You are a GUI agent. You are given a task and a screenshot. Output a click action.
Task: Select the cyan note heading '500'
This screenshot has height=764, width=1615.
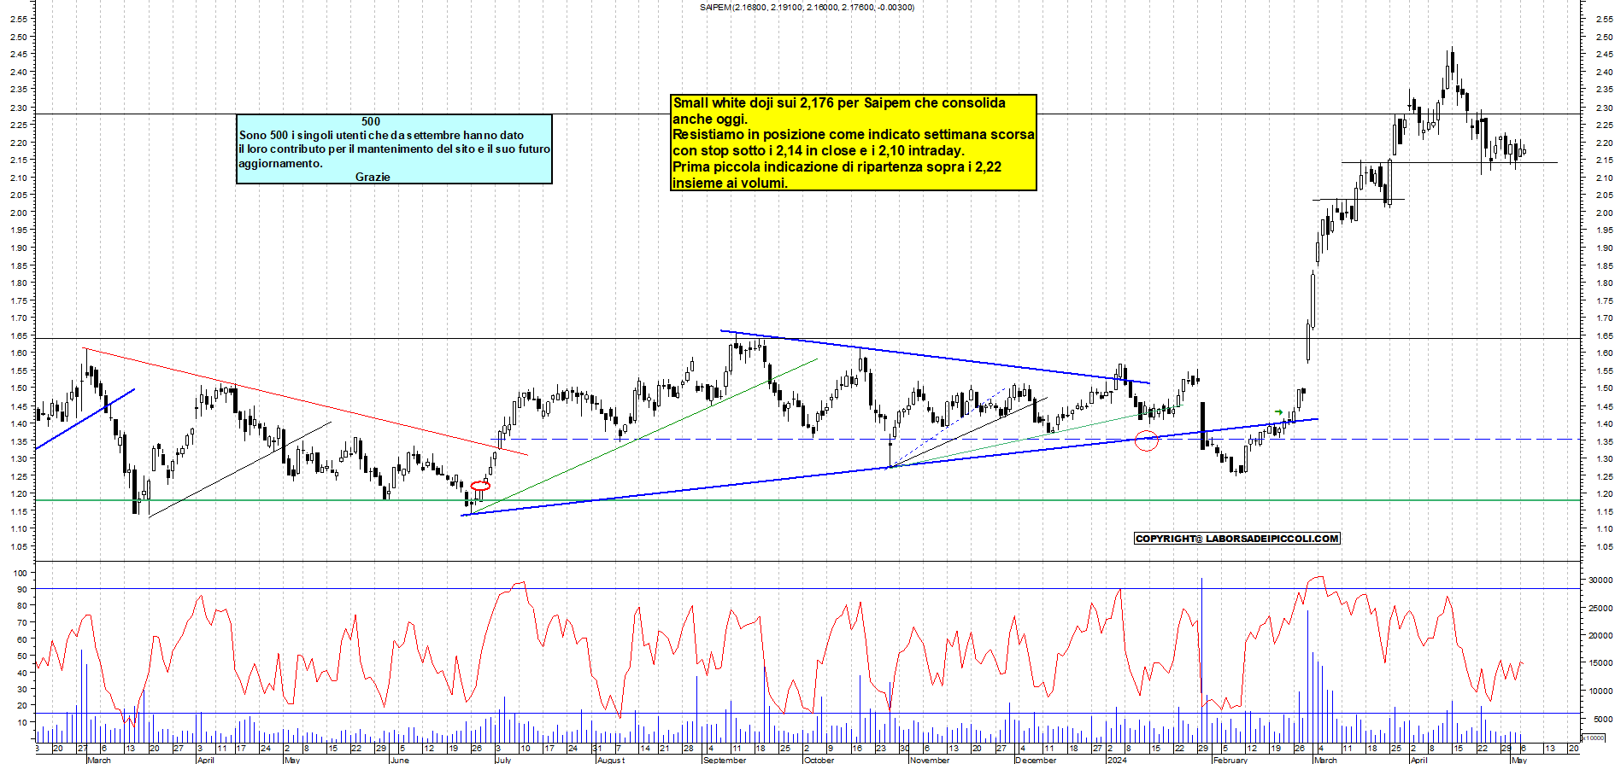(x=371, y=122)
